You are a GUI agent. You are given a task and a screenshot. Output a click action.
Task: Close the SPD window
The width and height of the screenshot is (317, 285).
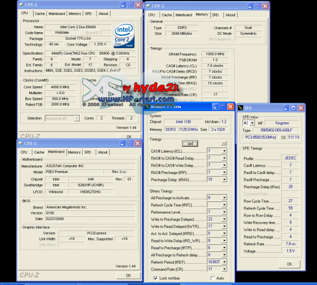click(301, 108)
